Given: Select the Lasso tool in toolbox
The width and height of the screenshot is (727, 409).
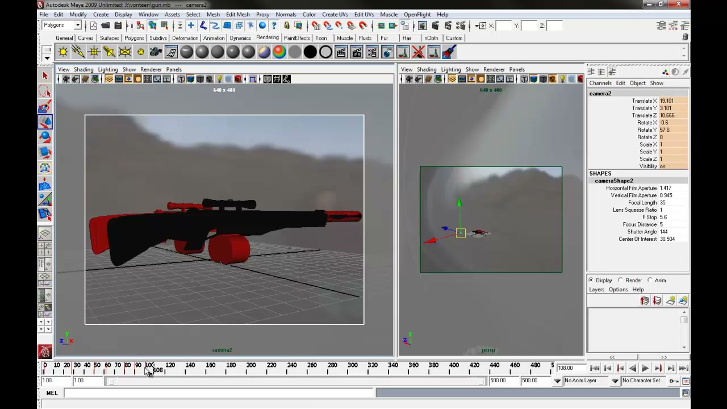Looking at the screenshot, I should tap(45, 91).
